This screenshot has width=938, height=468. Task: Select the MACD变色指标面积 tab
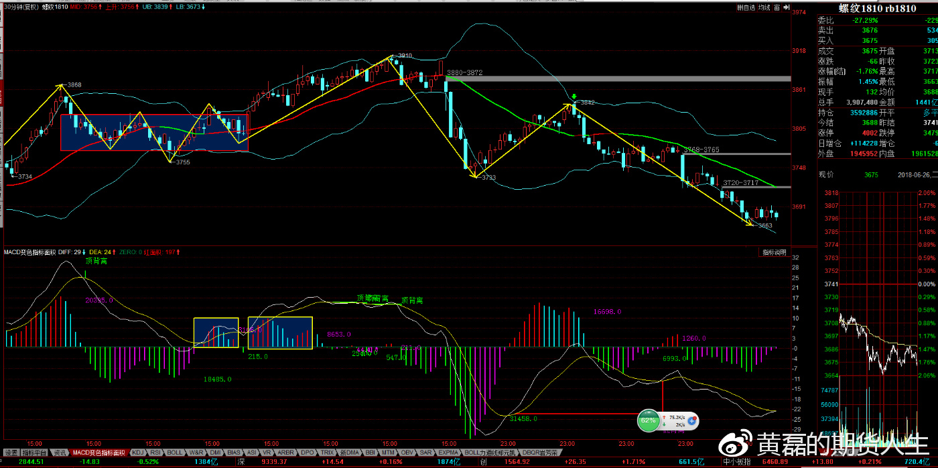click(x=98, y=453)
